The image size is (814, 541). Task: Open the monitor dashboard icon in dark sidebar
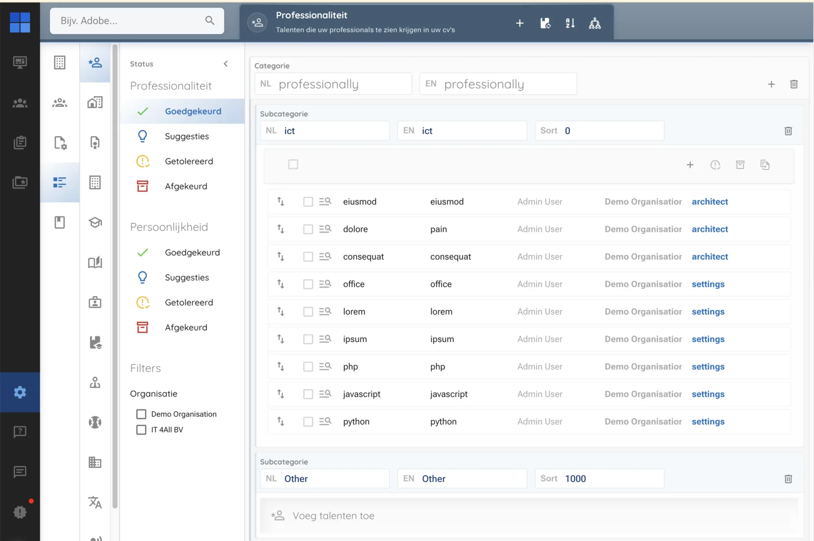point(20,63)
